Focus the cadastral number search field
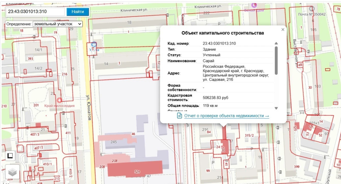The height and width of the screenshot is (184, 341). 35,12
